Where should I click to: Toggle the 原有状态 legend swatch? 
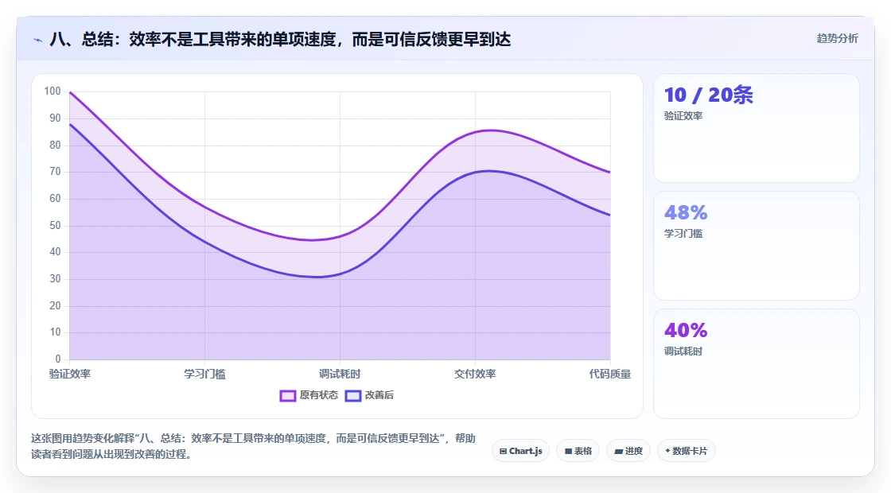(287, 395)
